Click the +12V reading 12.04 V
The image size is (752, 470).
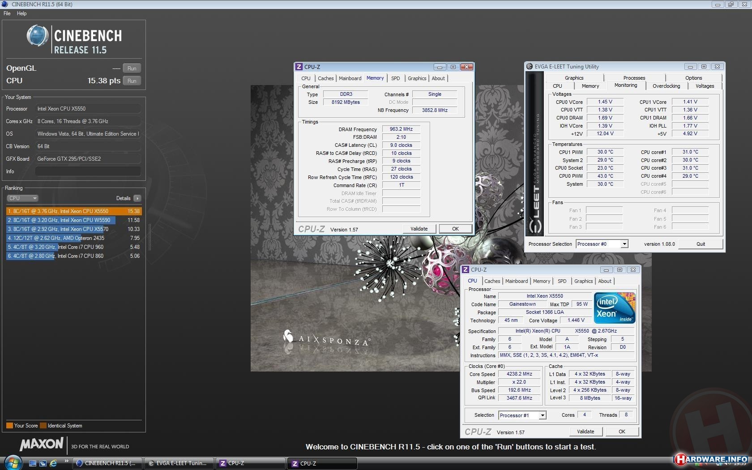pyautogui.click(x=605, y=133)
